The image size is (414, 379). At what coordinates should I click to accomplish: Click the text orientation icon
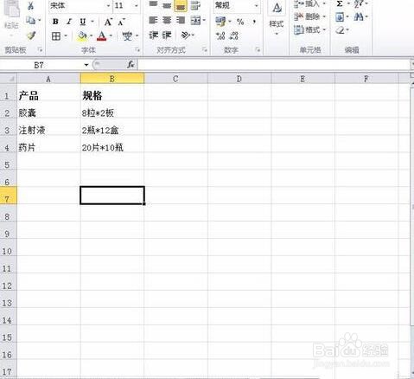186,35
